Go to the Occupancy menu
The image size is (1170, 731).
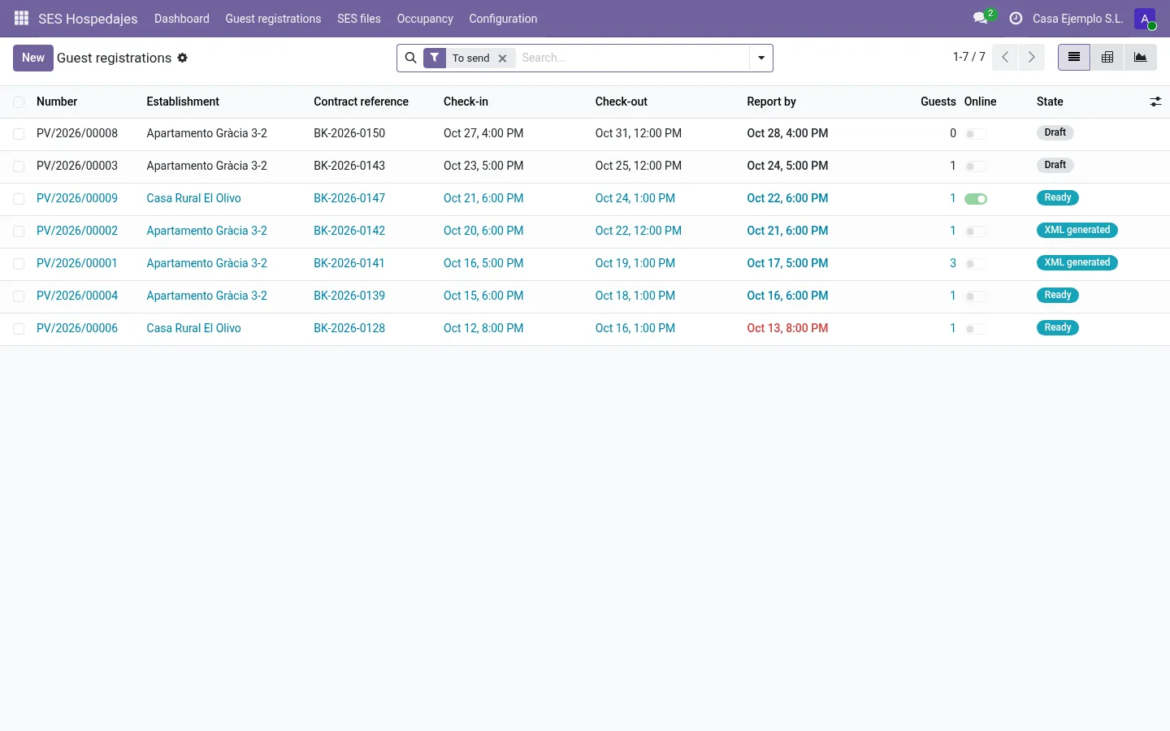coord(425,19)
